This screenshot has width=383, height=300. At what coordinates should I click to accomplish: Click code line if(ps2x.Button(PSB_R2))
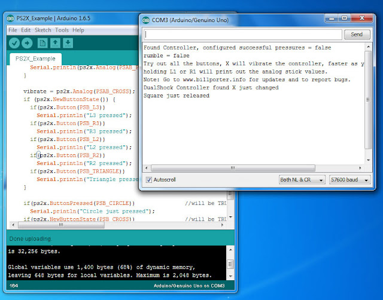click(x=68, y=155)
